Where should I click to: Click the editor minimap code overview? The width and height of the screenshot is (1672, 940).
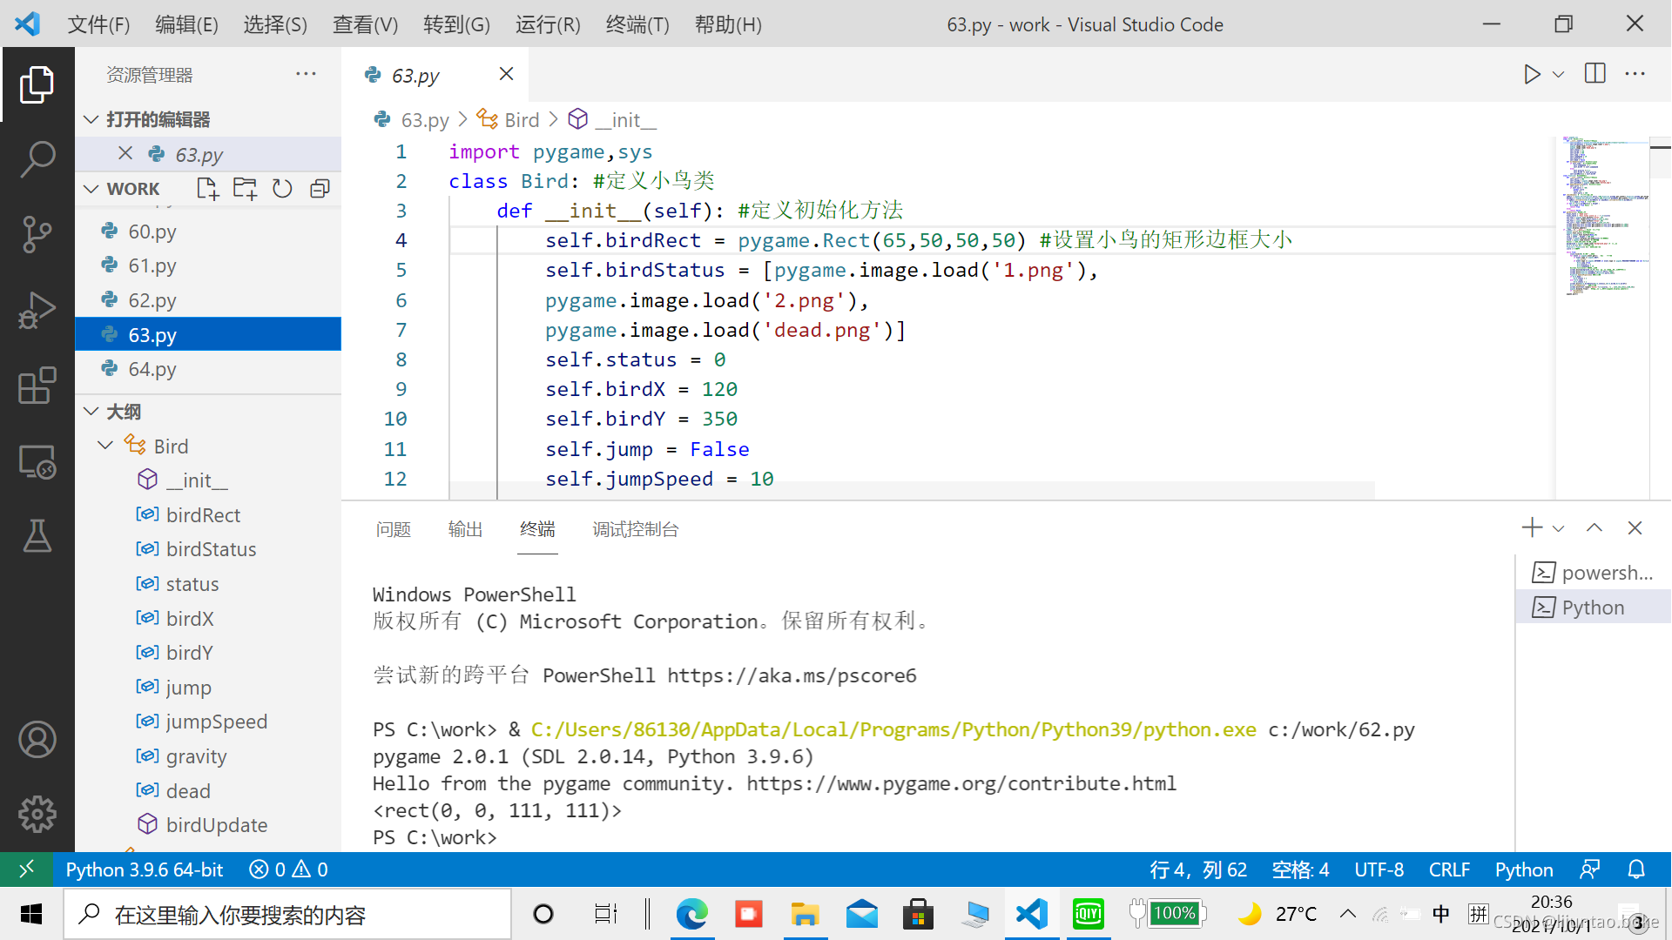click(x=1601, y=218)
